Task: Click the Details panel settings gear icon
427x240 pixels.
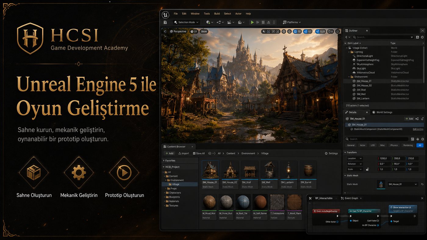Action: (x=422, y=139)
